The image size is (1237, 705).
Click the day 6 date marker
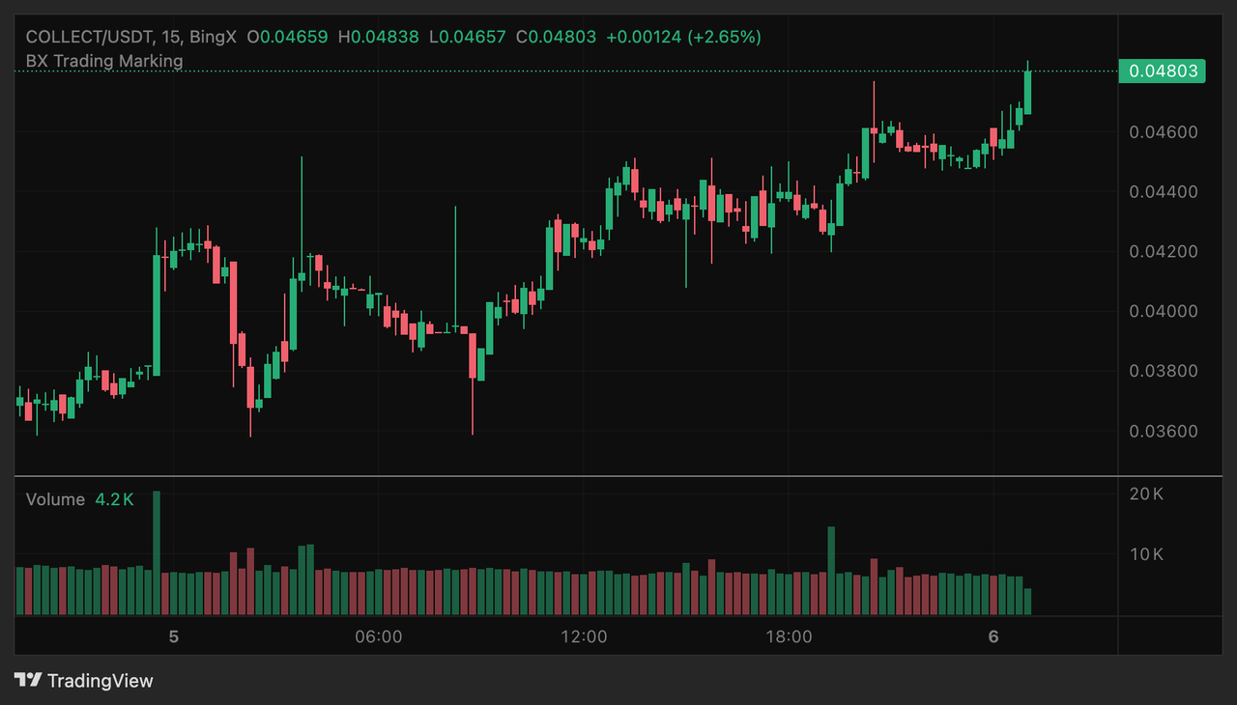coord(992,637)
